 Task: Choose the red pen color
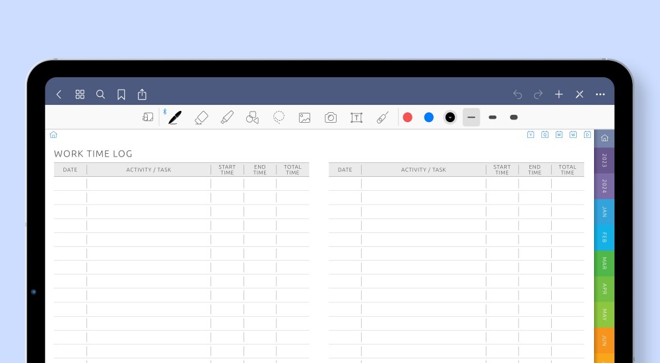coord(407,117)
